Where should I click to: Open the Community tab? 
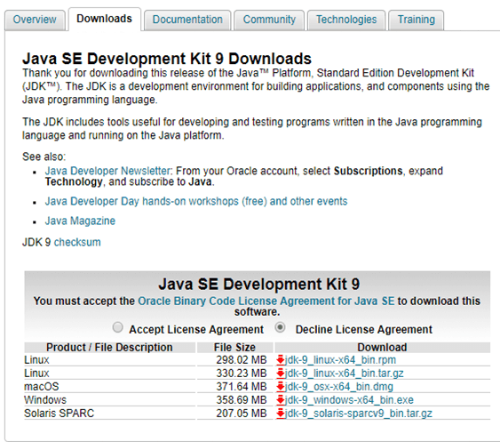click(x=269, y=20)
